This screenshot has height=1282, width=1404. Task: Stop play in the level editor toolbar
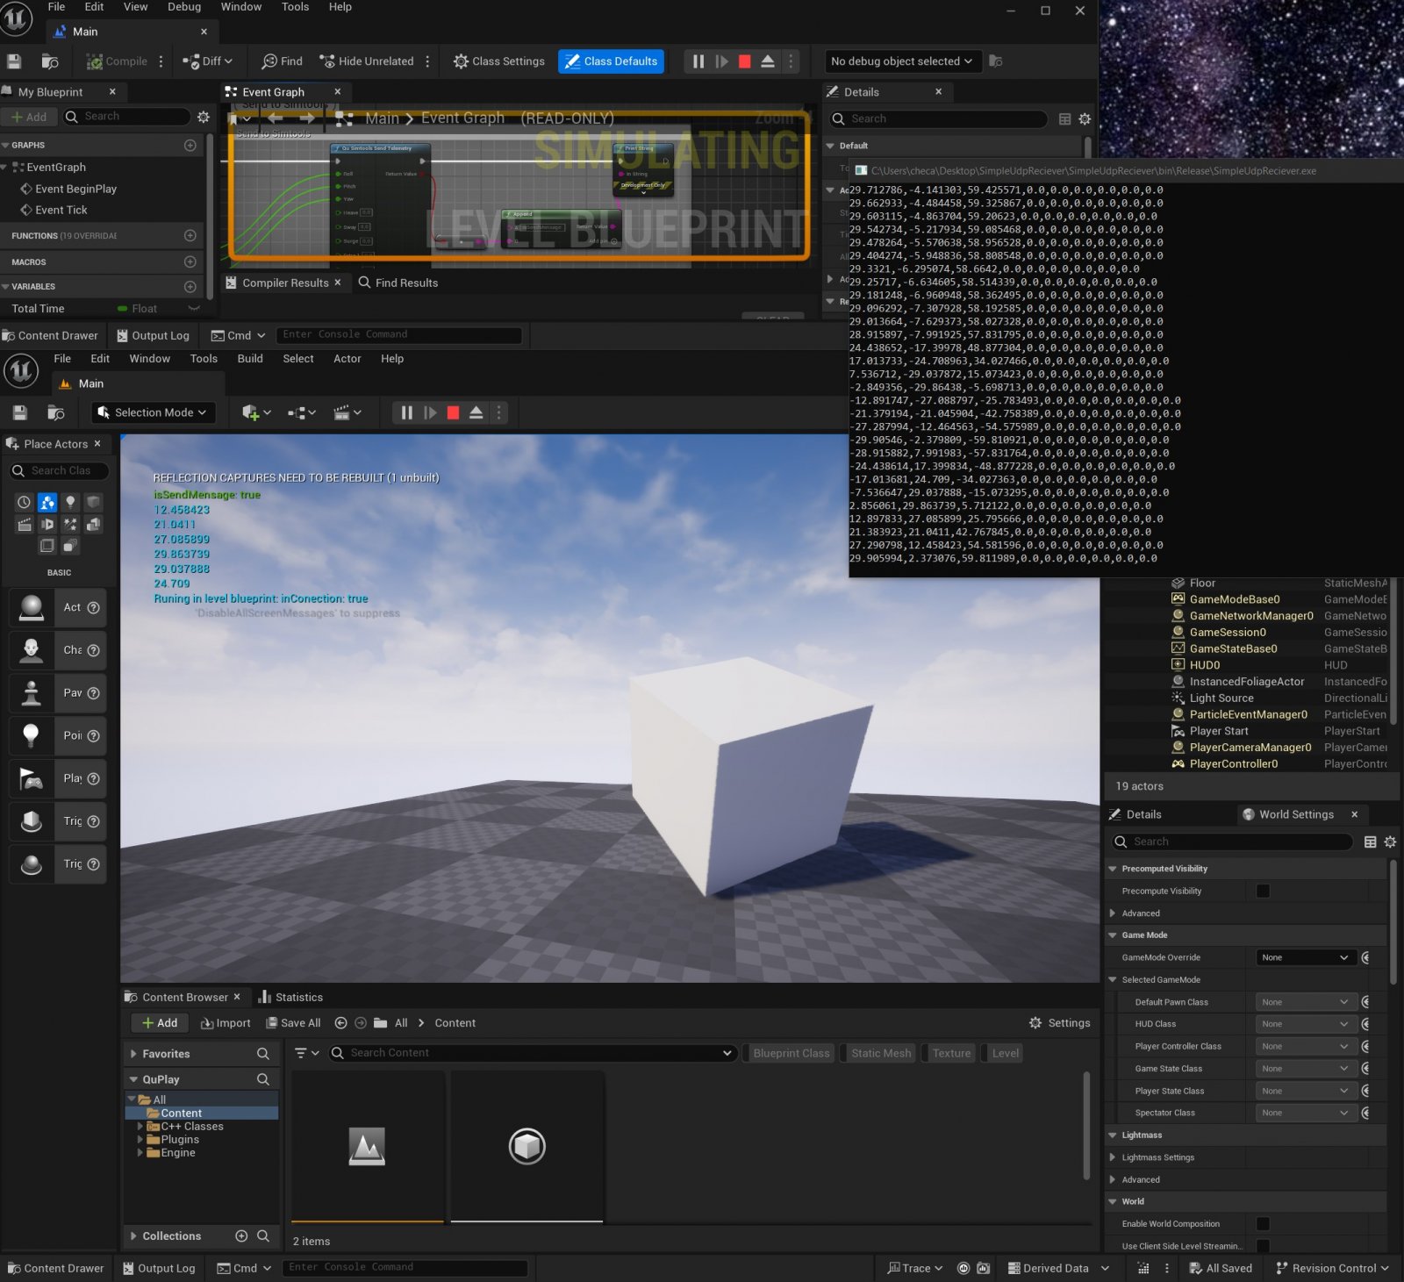pos(453,413)
